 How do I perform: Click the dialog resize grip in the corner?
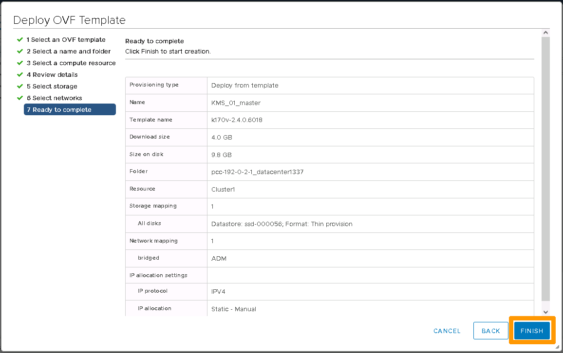pos(557,347)
